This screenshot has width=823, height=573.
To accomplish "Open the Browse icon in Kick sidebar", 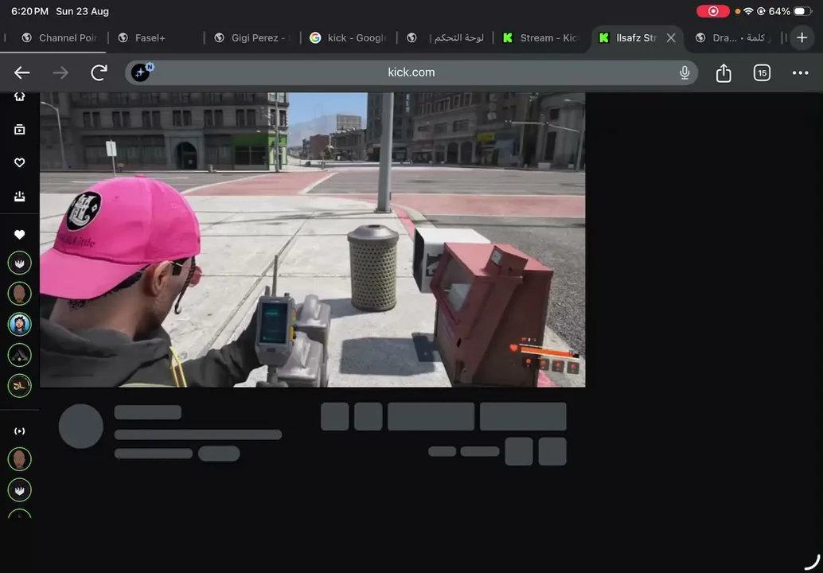I will 19,130.
